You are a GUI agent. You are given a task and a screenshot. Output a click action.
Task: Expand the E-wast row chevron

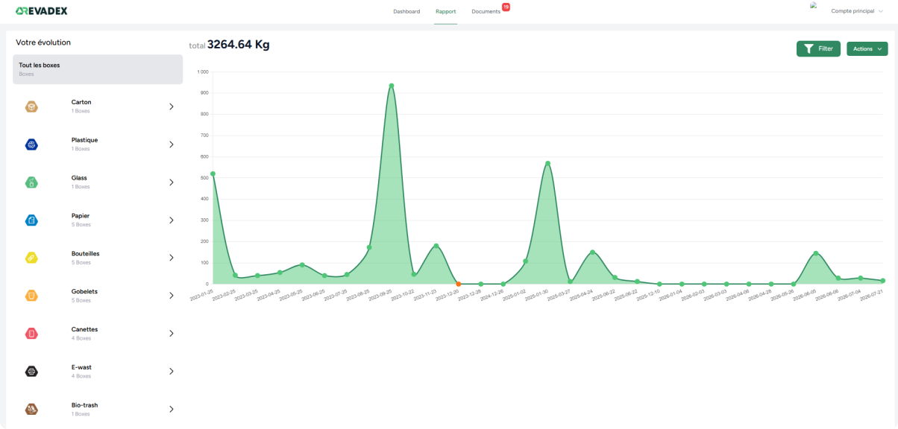pos(171,372)
